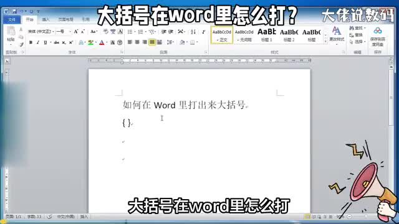Click the Sort icon
Viewport: 399px width, 224px height.
(193, 32)
